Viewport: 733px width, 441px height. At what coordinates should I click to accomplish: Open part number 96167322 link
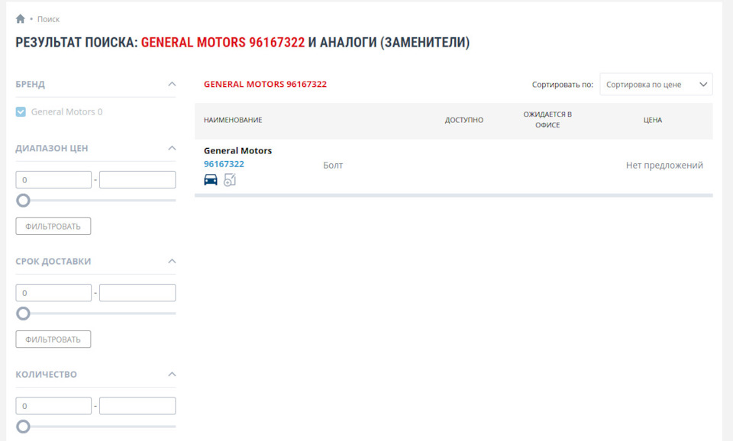coord(224,164)
